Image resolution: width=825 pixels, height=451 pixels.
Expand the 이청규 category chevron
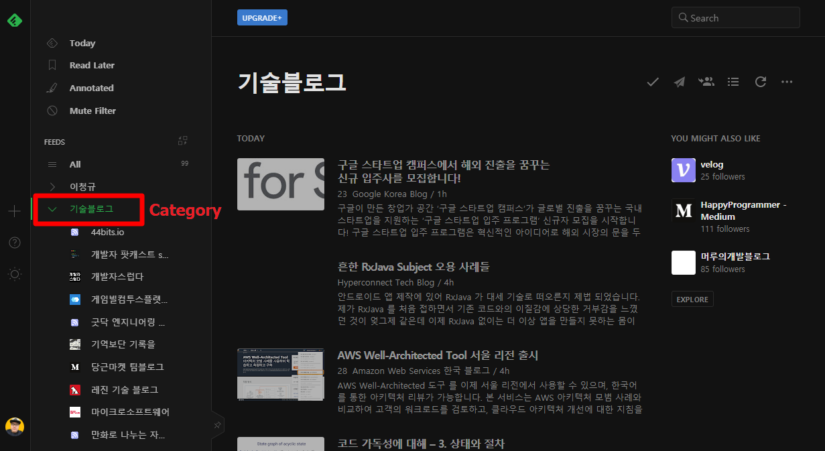[x=52, y=186]
